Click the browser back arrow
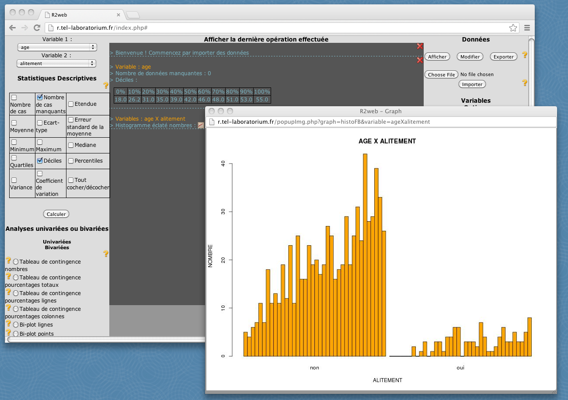 [13, 28]
